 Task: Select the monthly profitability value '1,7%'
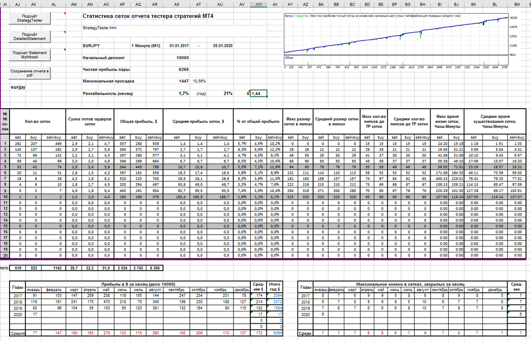pos(184,94)
